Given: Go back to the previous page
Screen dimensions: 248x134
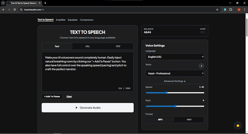Looking at the screenshot, I should (x=3, y=10).
